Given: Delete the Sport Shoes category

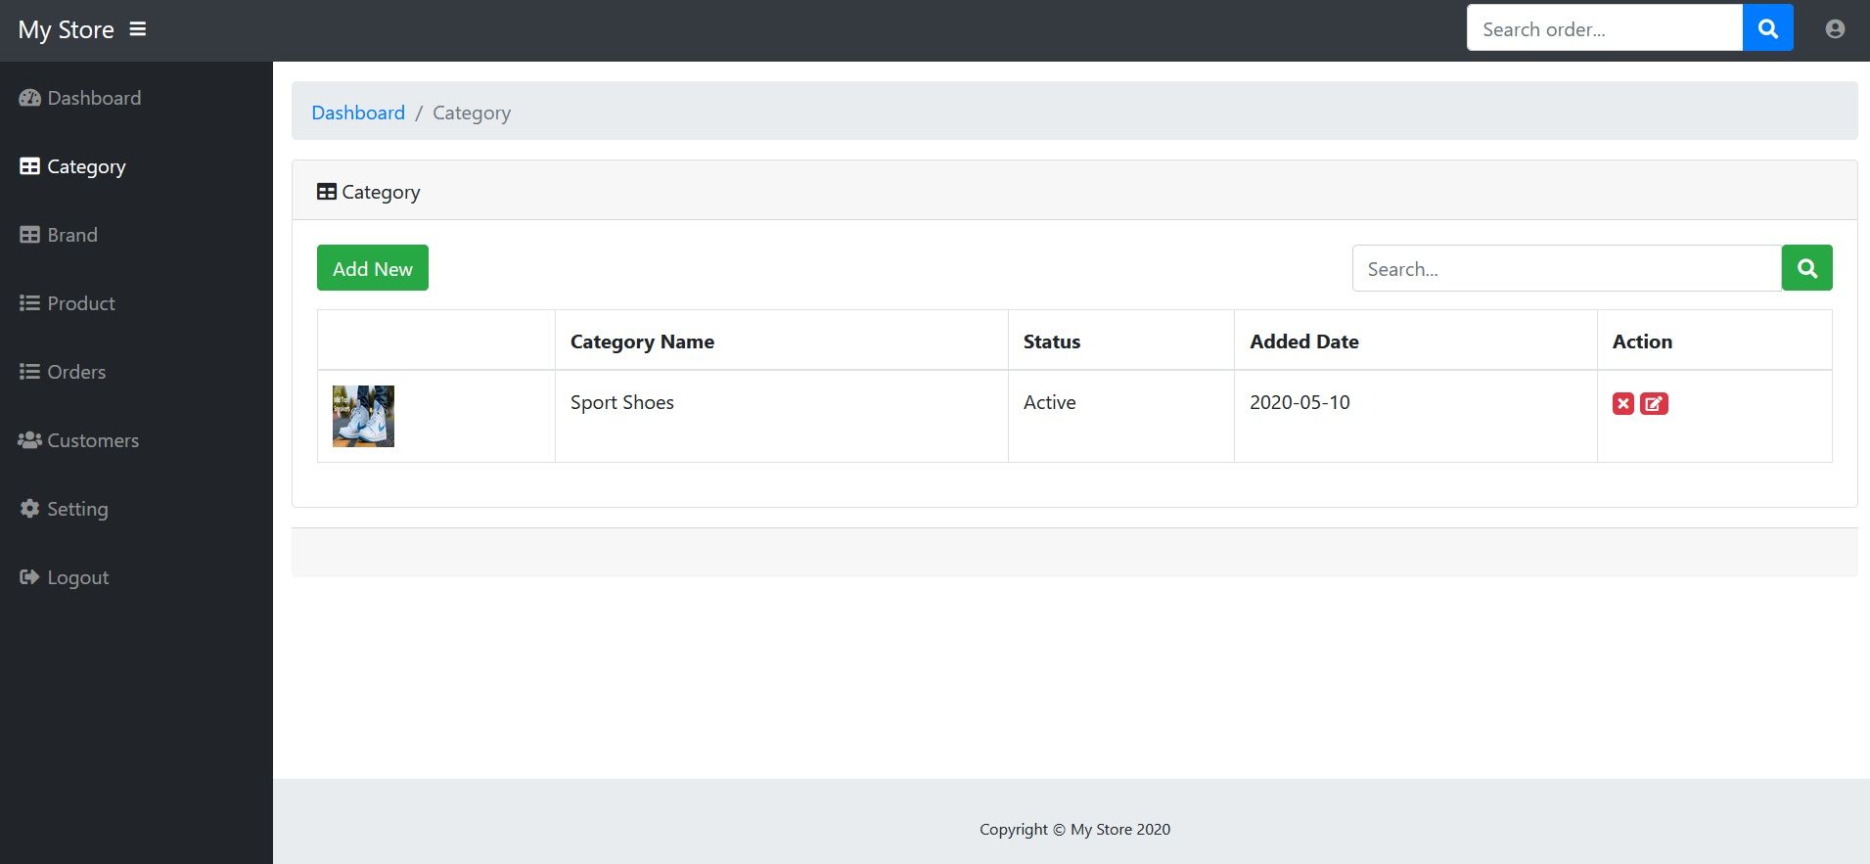Looking at the screenshot, I should [1622, 403].
